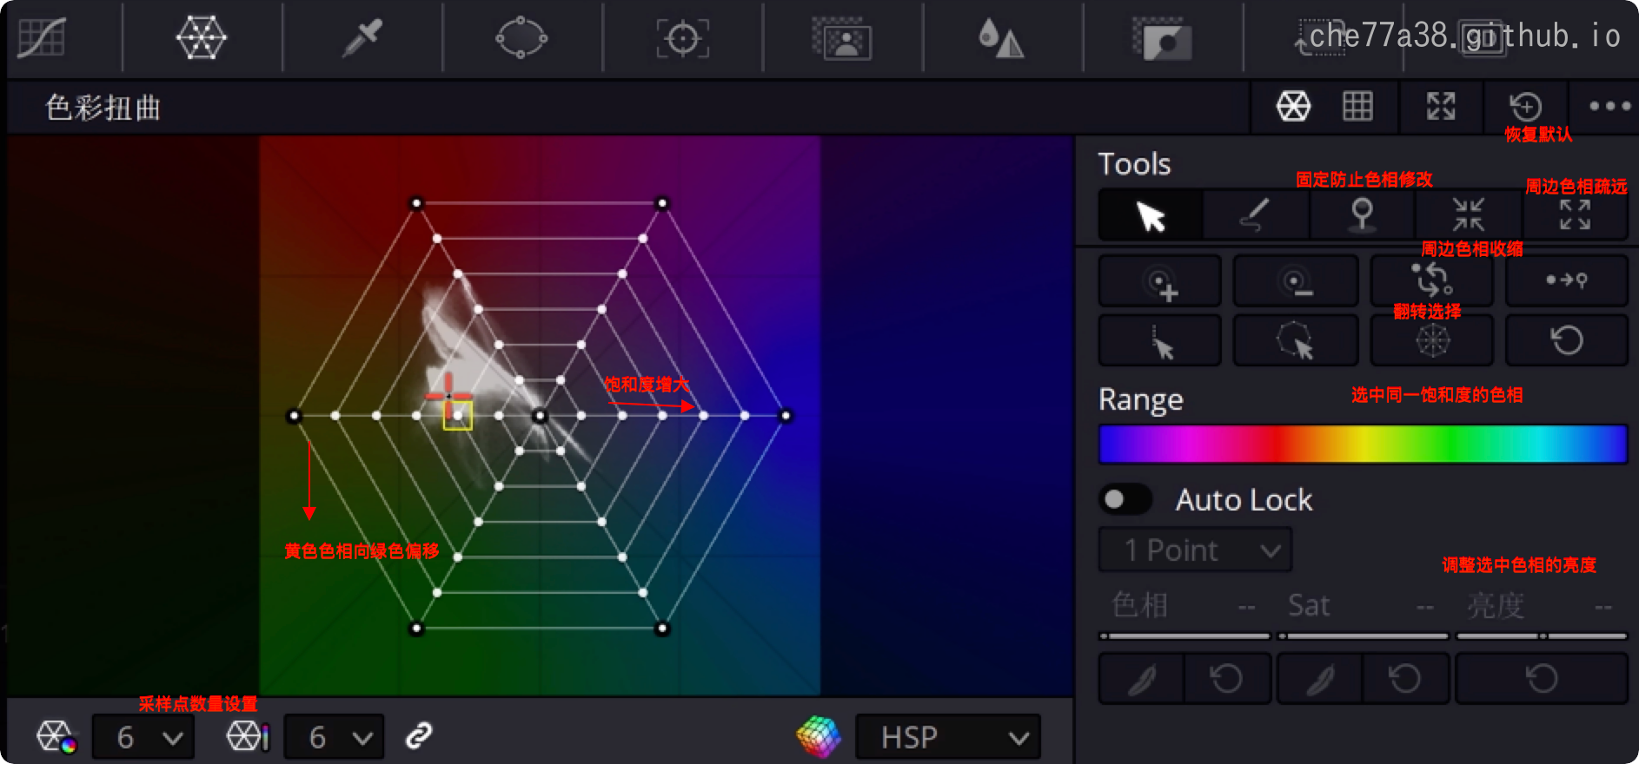The height and width of the screenshot is (764, 1639).
Task: Click the 色彩扭曲 panel title
Action: pyautogui.click(x=103, y=108)
